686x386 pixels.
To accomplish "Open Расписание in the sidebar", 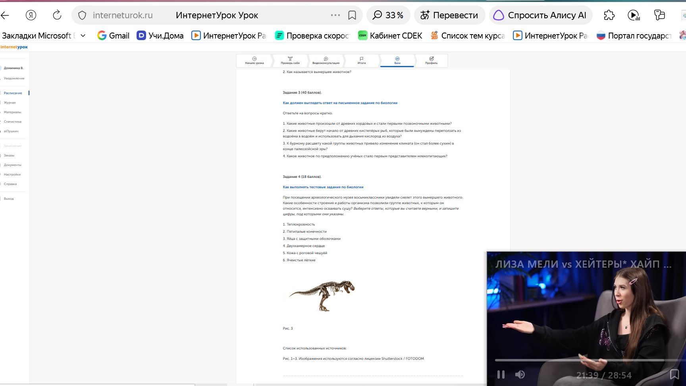I will (13, 93).
